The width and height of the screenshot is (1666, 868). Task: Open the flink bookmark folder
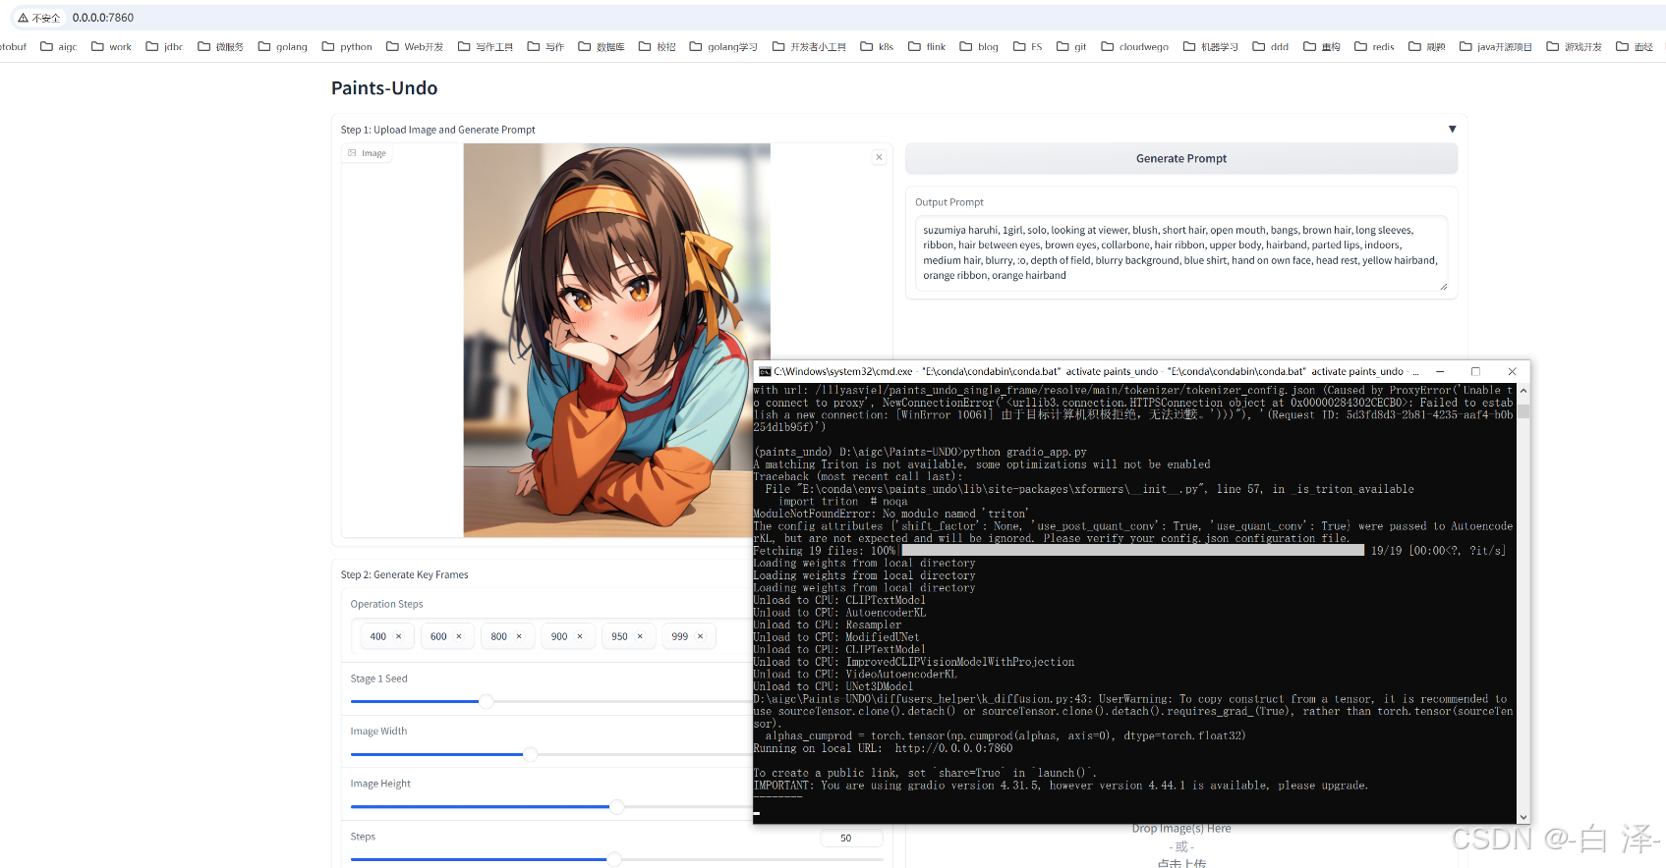point(927,46)
